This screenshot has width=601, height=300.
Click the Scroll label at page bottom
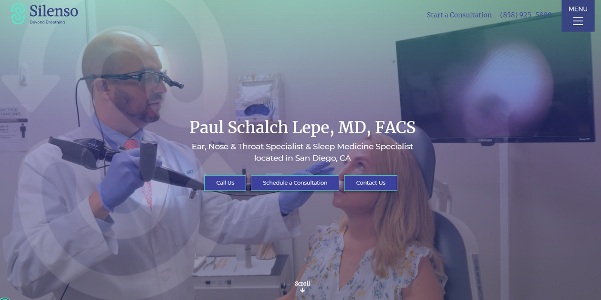302,283
